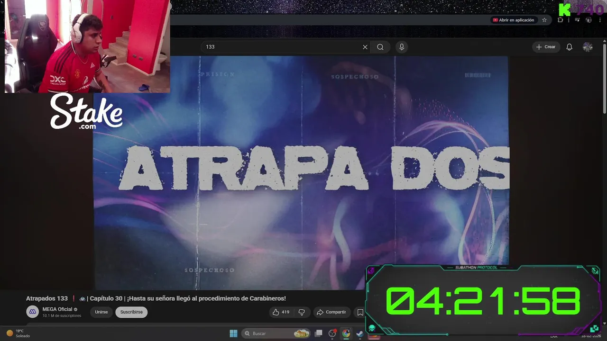The height and width of the screenshot is (341, 607).
Task: Click the Atrapados 133 video title
Action: tap(156, 298)
